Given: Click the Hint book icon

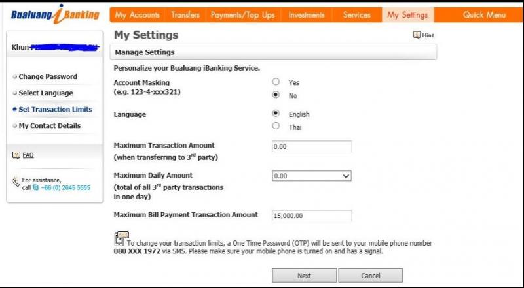Looking at the screenshot, I should [417, 35].
